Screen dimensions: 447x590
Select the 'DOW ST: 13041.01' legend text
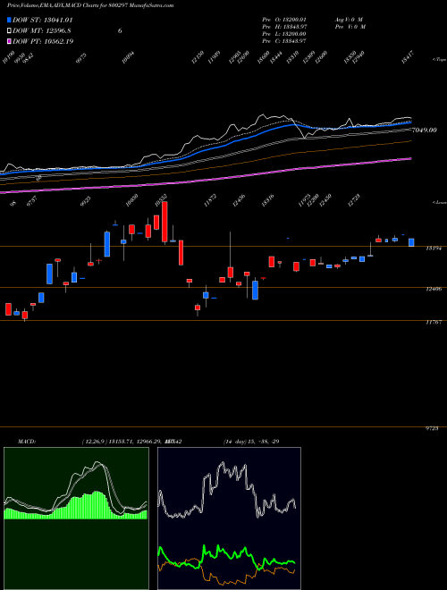(x=43, y=20)
